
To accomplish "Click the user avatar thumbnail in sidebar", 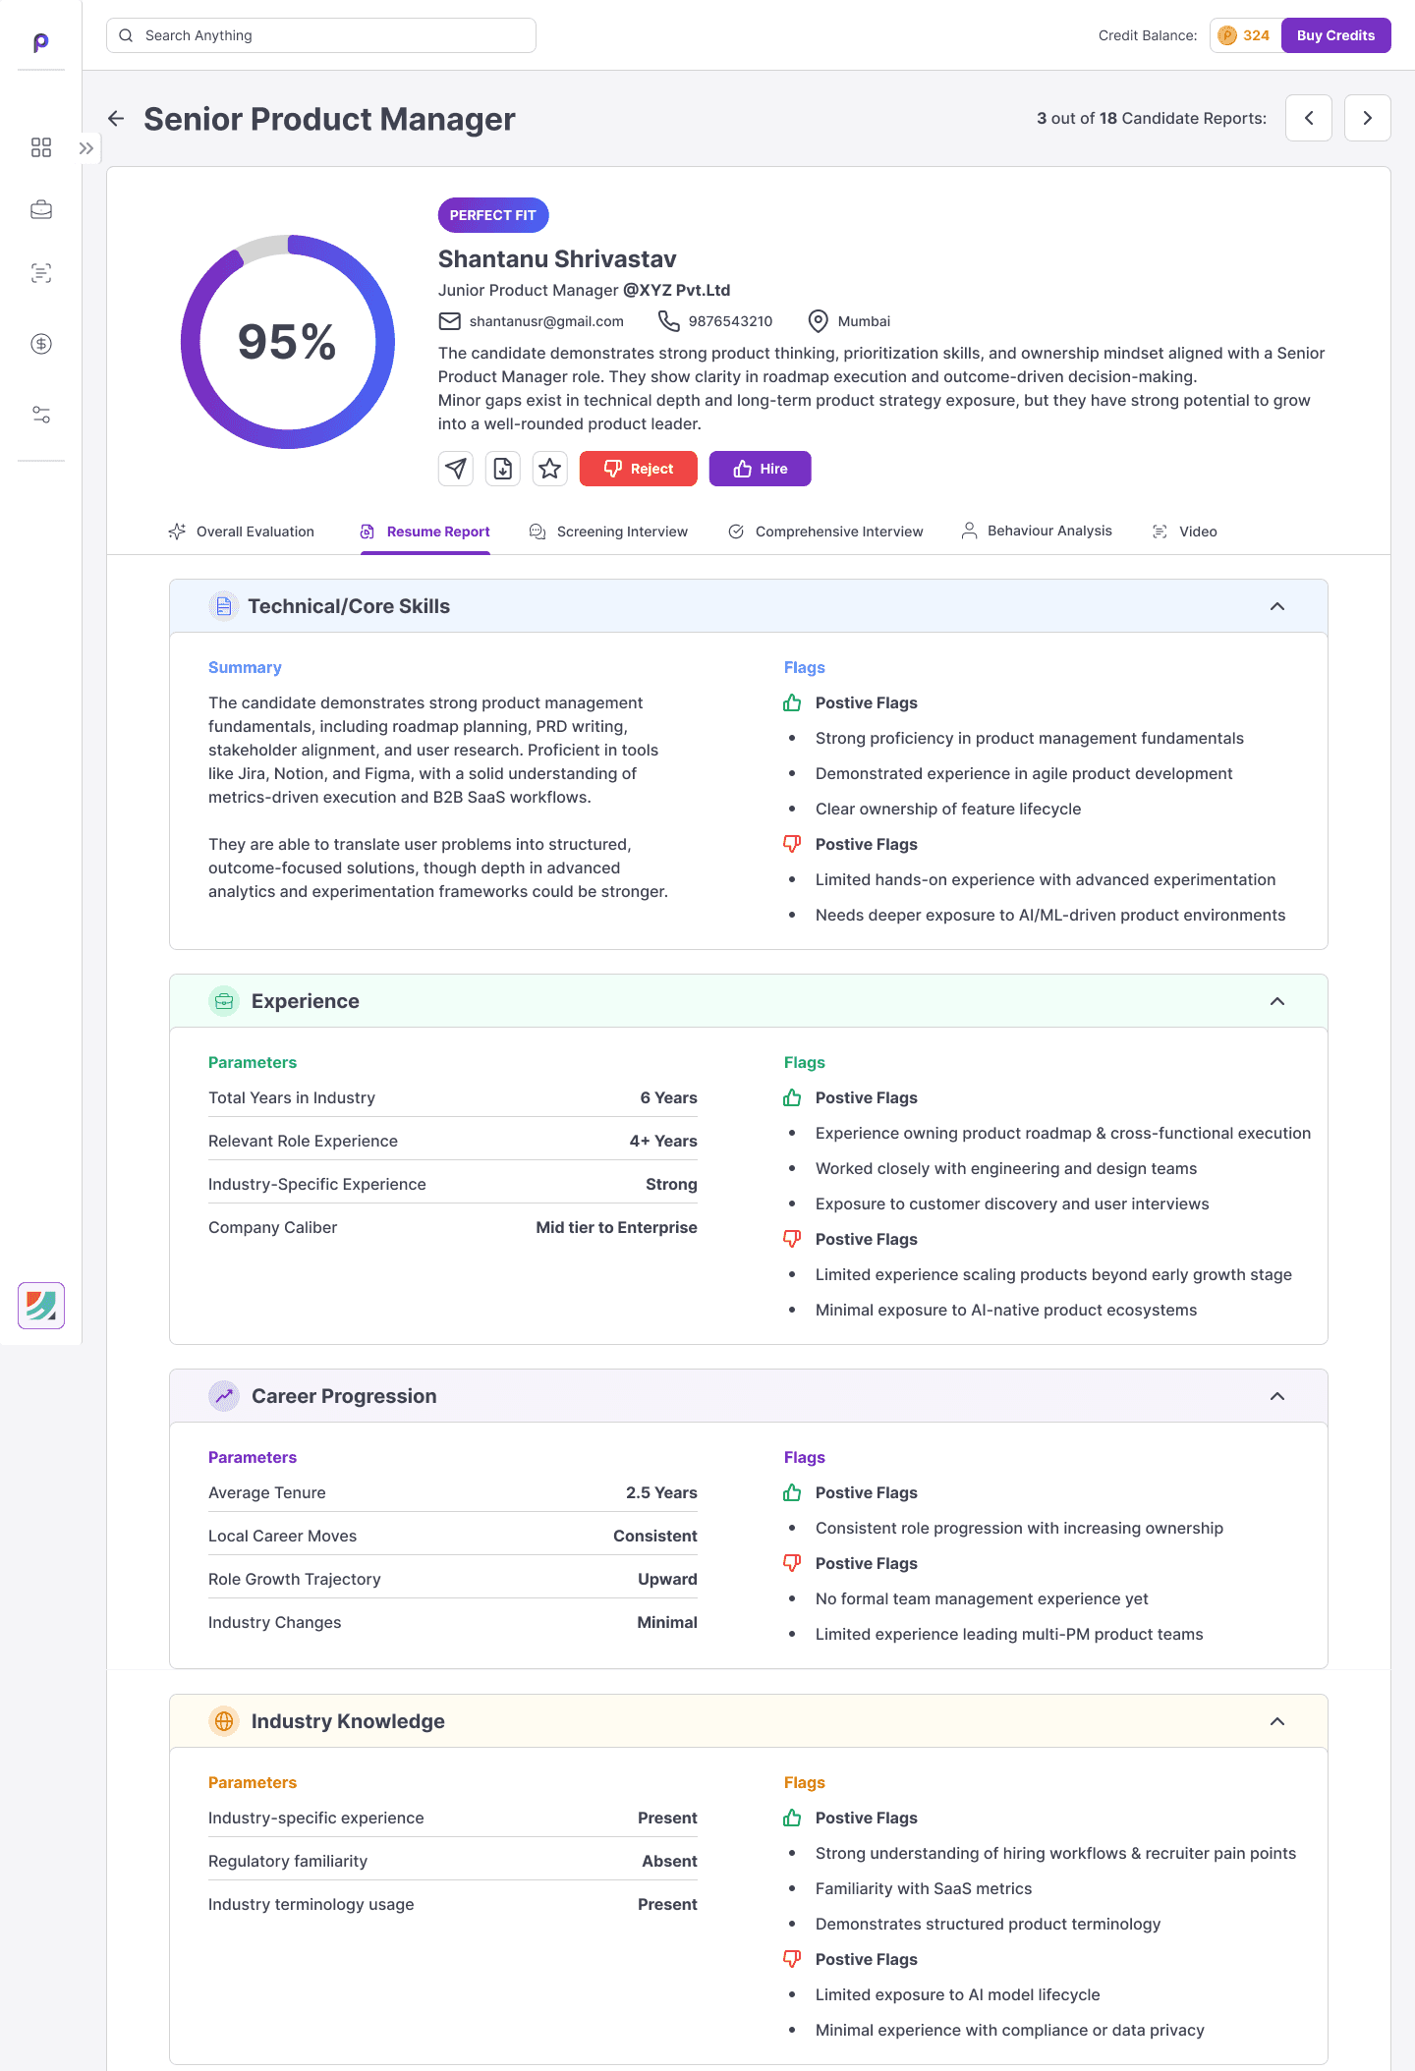I will (41, 1306).
